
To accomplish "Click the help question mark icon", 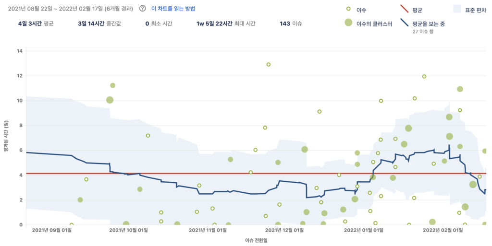I will click(142, 9).
